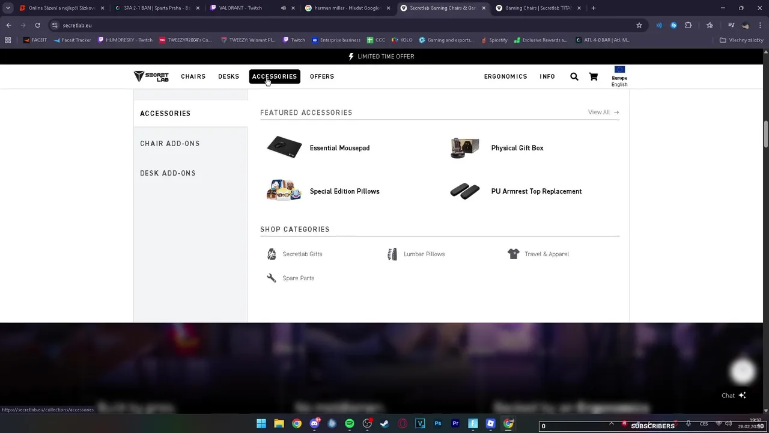
Task: Open the shopping cart icon
Action: coord(594,76)
